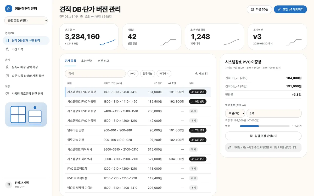Click the 최근 30일 date range button

click(x=259, y=9)
